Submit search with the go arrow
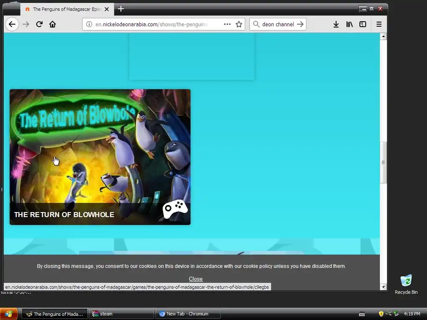 pos(300,24)
